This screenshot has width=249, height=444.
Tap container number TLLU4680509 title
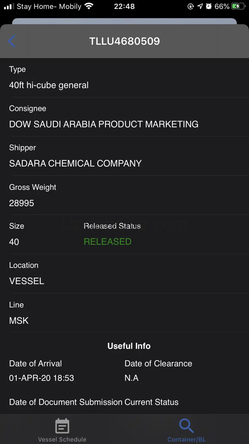124,41
